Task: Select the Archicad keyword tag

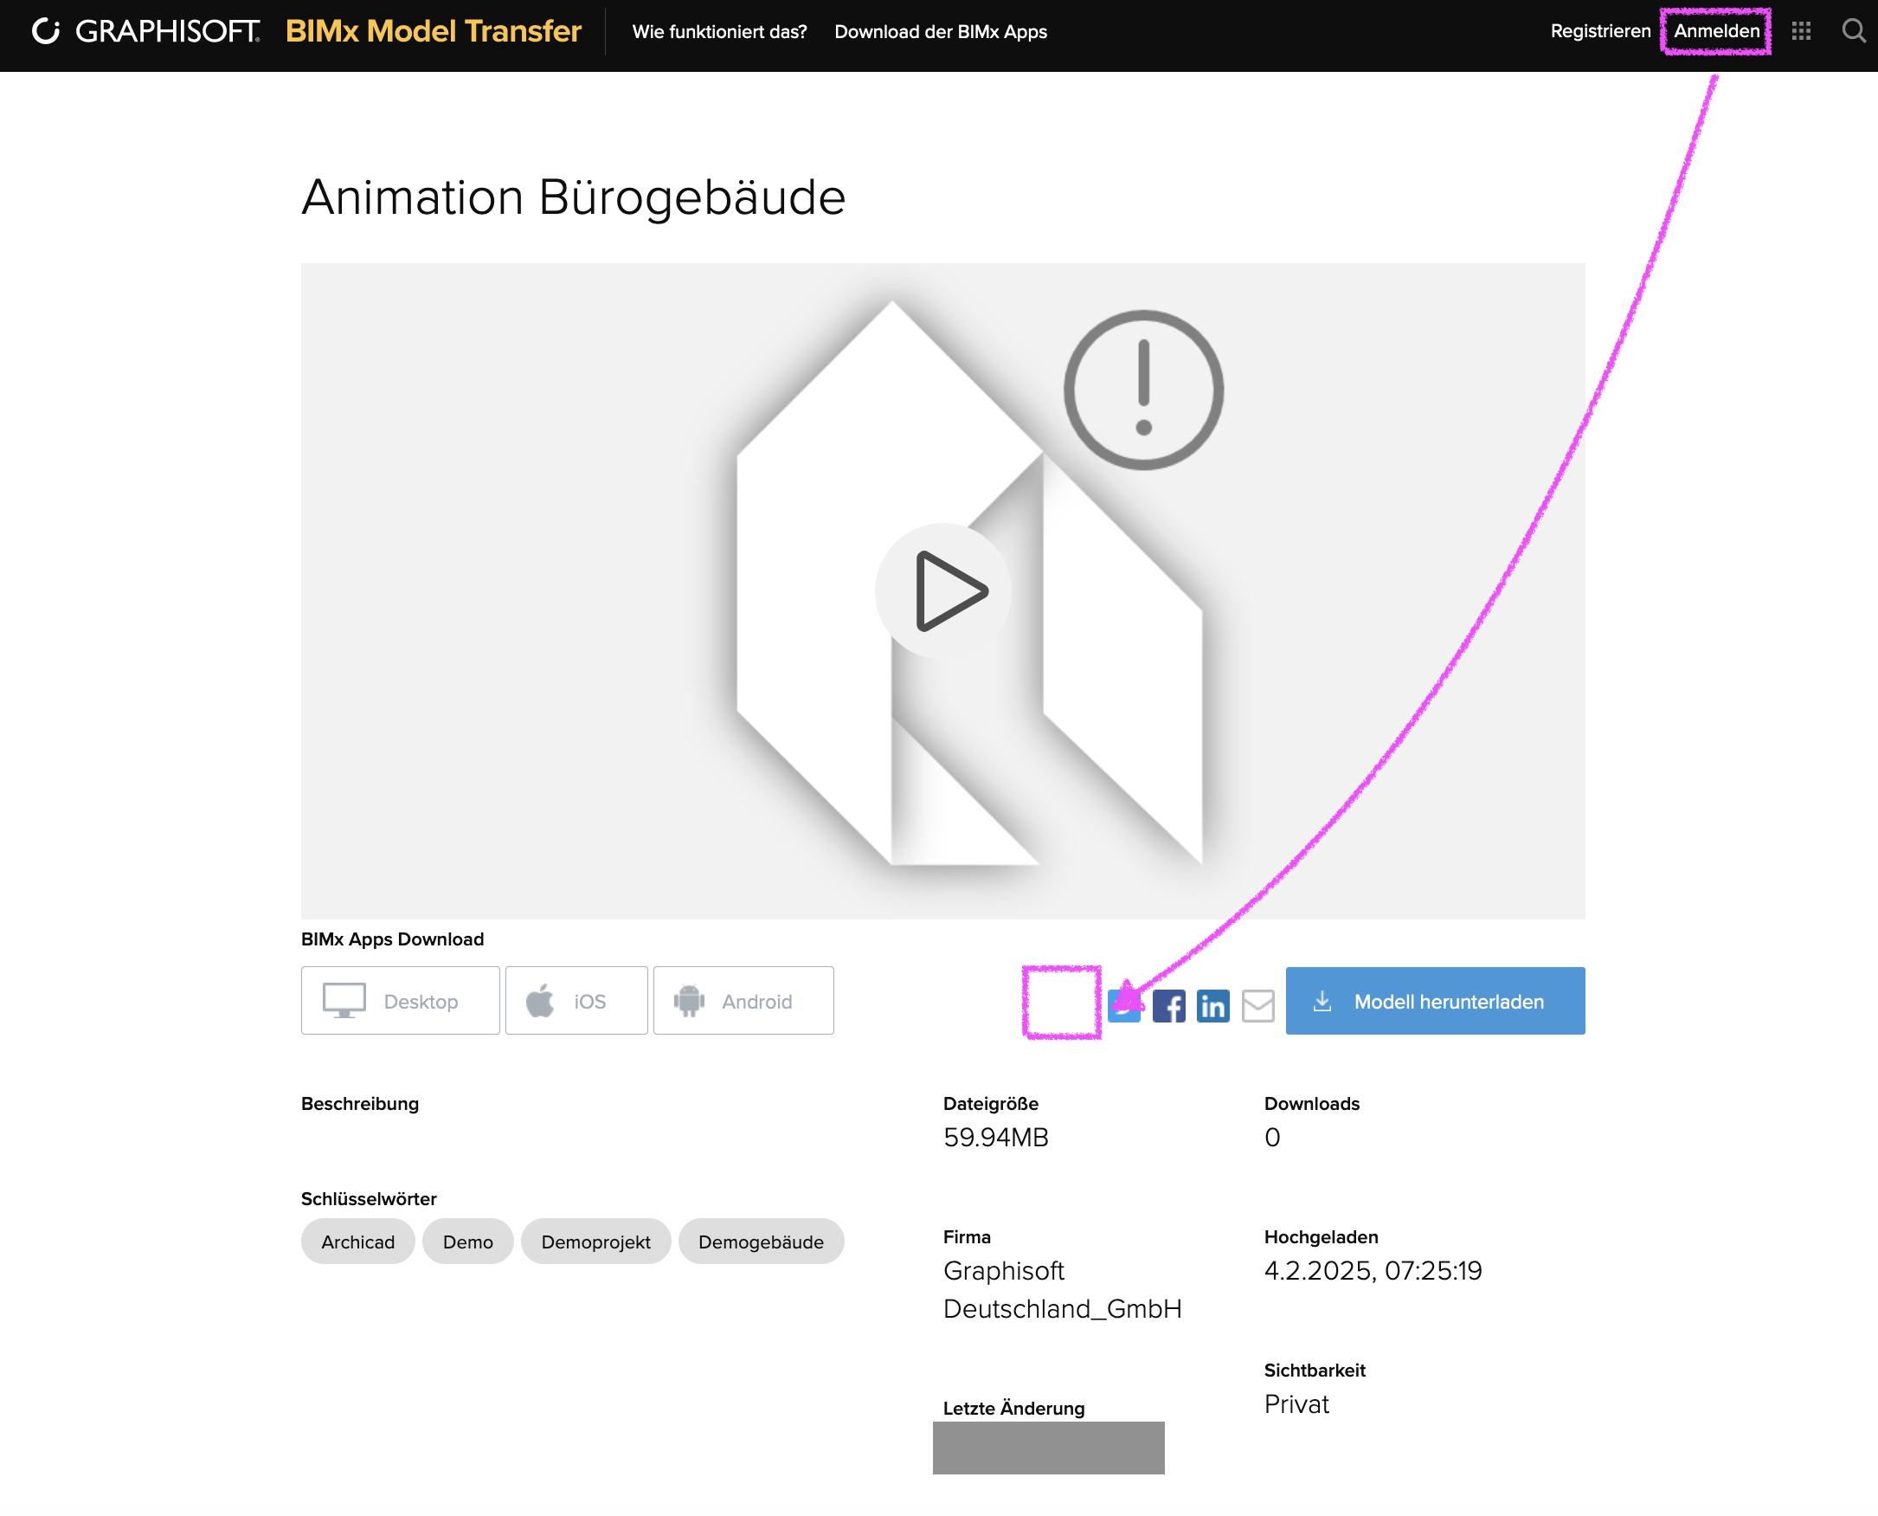Action: [357, 1241]
